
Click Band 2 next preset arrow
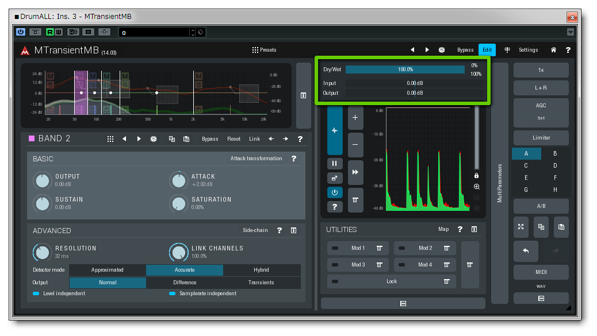pos(139,139)
